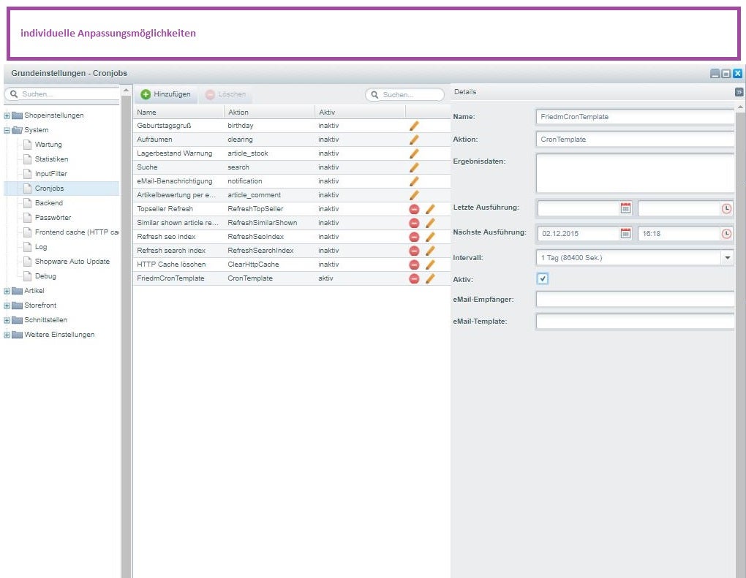Open calendar picker for Nächste Ausführung
This screenshot has width=746, height=578.
625,233
